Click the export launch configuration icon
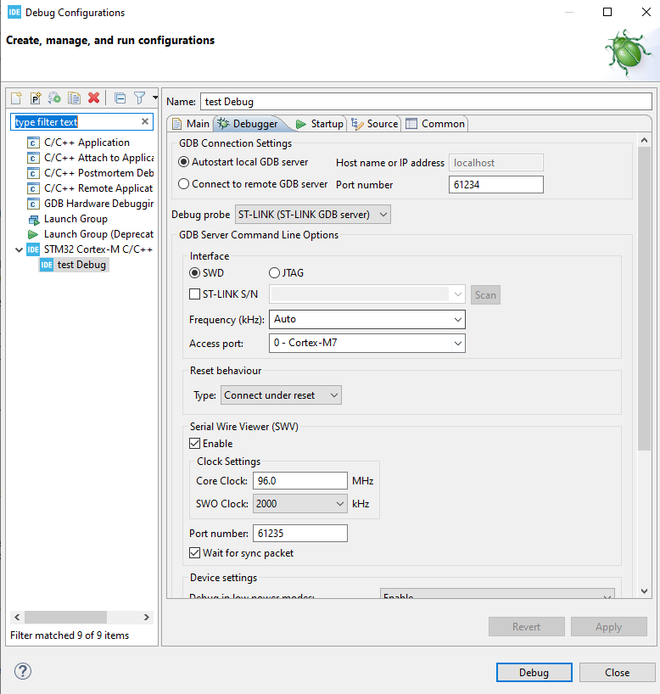 coord(54,98)
